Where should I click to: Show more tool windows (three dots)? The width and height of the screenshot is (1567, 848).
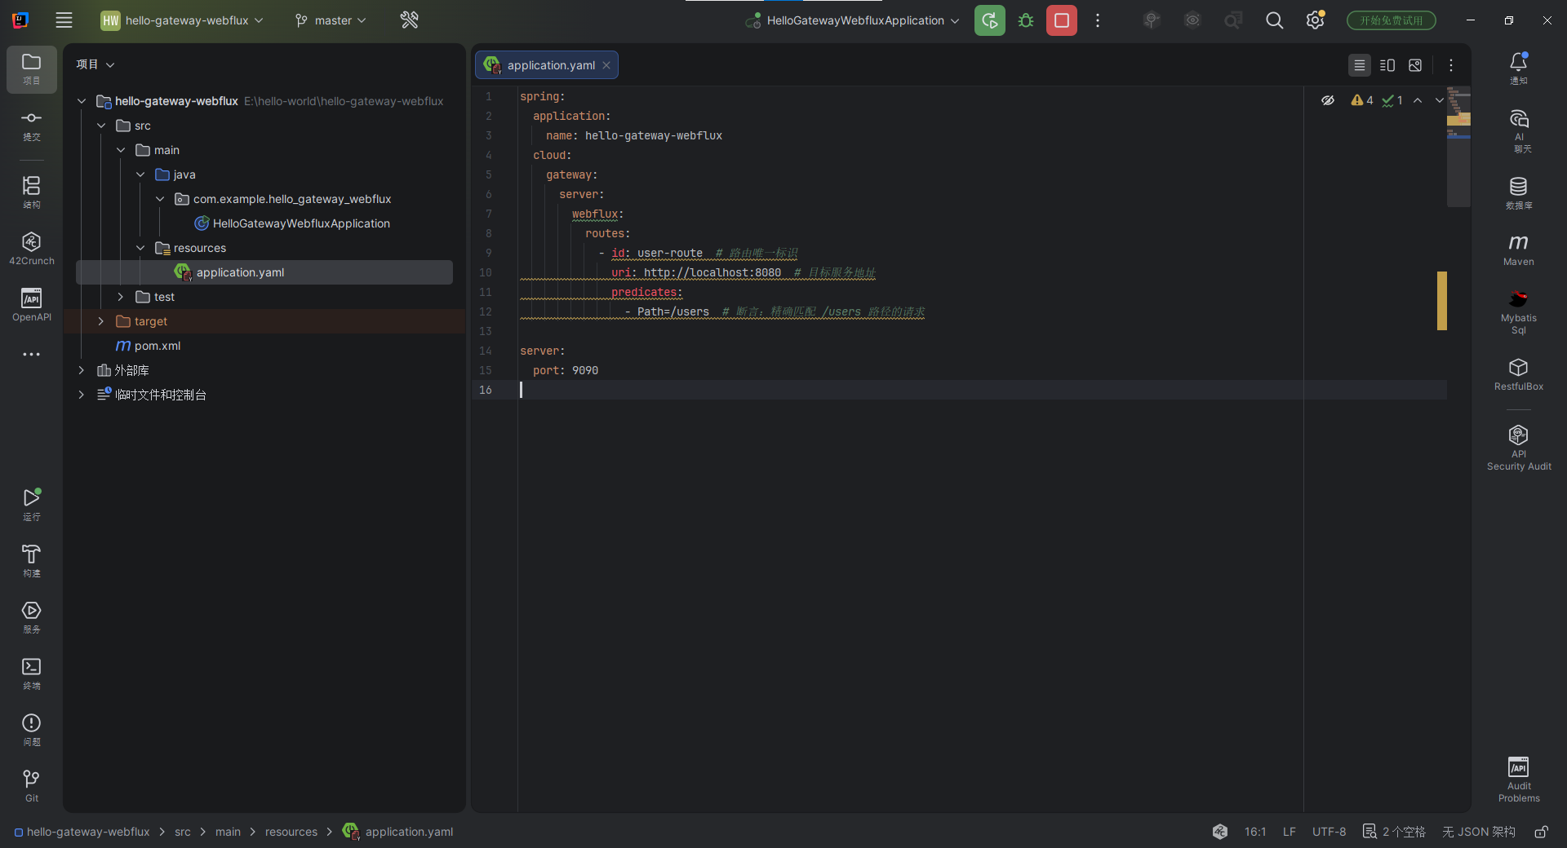point(32,355)
